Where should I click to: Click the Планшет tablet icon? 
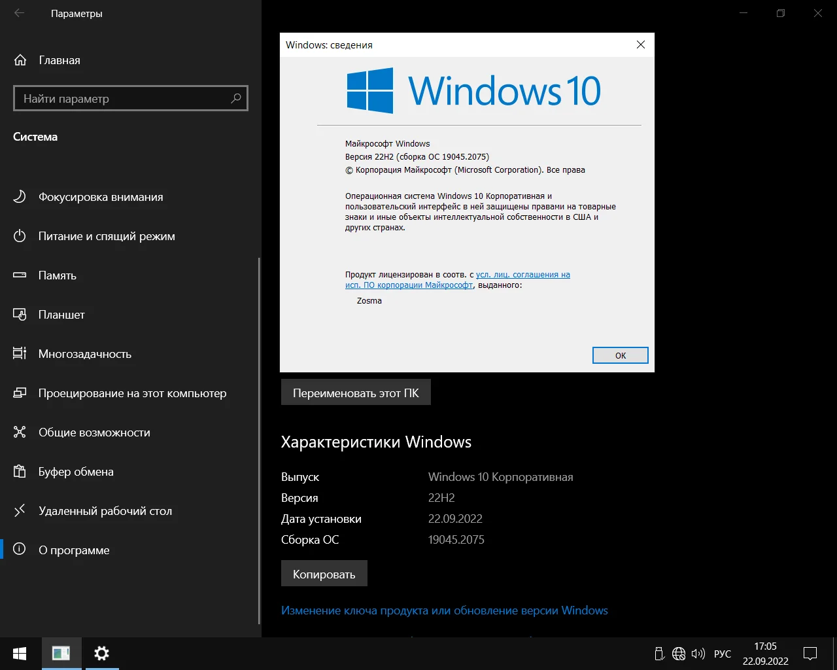click(x=20, y=314)
